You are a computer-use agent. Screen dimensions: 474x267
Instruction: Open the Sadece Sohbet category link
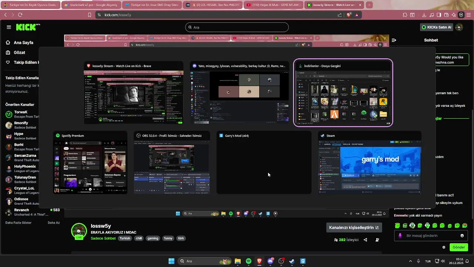pyautogui.click(x=103, y=238)
